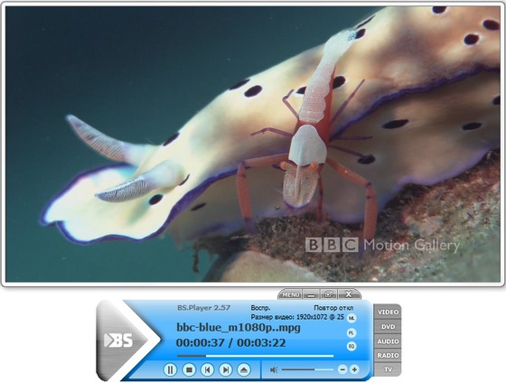Image resolution: width=506 pixels, height=383 pixels.
Task: Close the BS.Player control window
Action: point(349,294)
